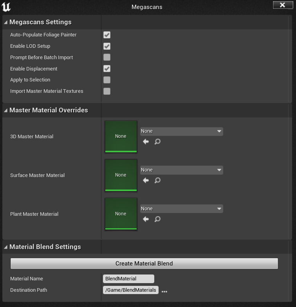296x307 pixels.
Task: Click the 3D Master Material thumbnail
Action: (121, 136)
